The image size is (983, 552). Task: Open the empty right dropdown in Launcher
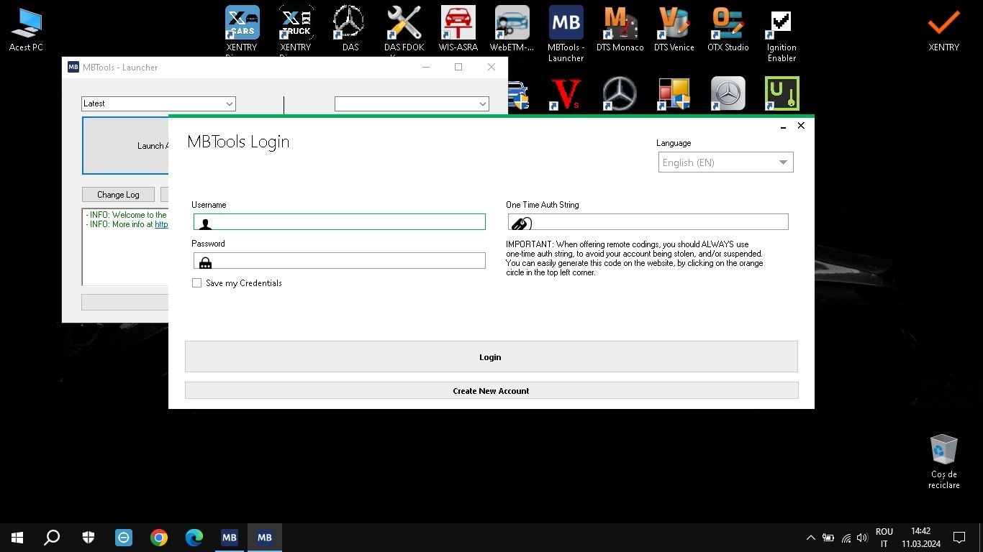pos(412,103)
